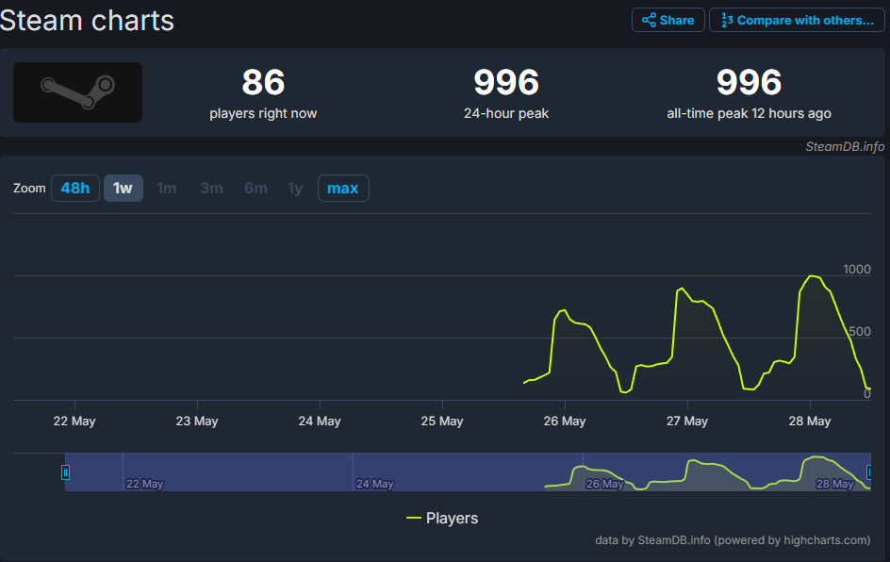
Task: Click the Share button
Action: 668,21
